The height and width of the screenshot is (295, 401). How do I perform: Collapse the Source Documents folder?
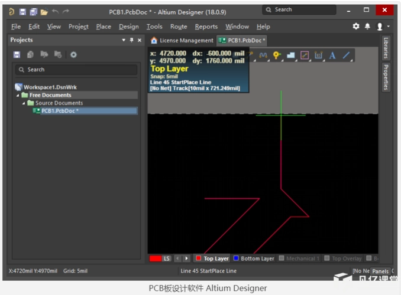[24, 103]
